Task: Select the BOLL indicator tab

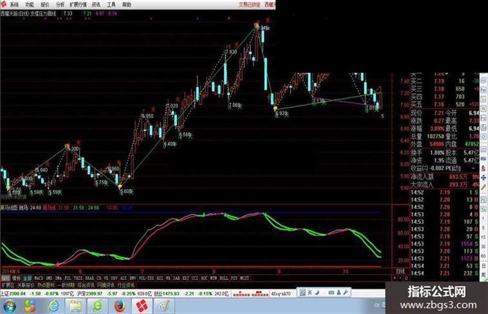Action: point(224,278)
